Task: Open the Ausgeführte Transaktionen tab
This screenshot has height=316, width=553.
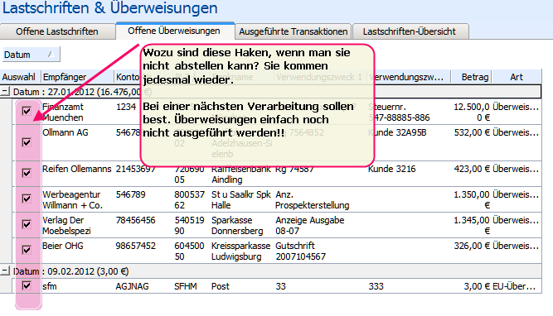Action: tap(293, 31)
